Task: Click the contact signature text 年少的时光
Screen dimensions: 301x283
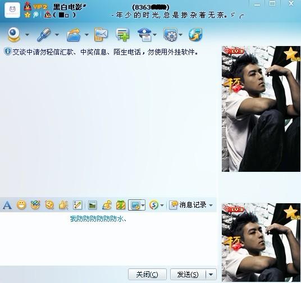Action: [x=171, y=15]
